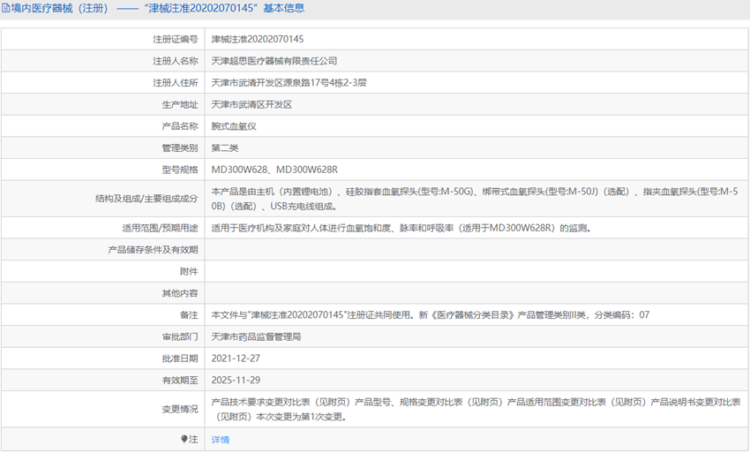Click management category value 第二类
Image resolution: width=750 pixels, height=453 pixels.
225,148
